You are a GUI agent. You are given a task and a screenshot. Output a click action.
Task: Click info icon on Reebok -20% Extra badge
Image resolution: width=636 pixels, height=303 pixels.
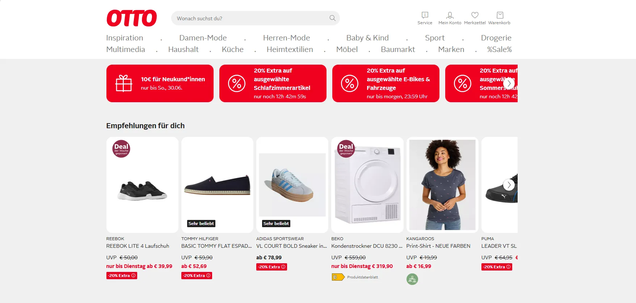coord(133,276)
